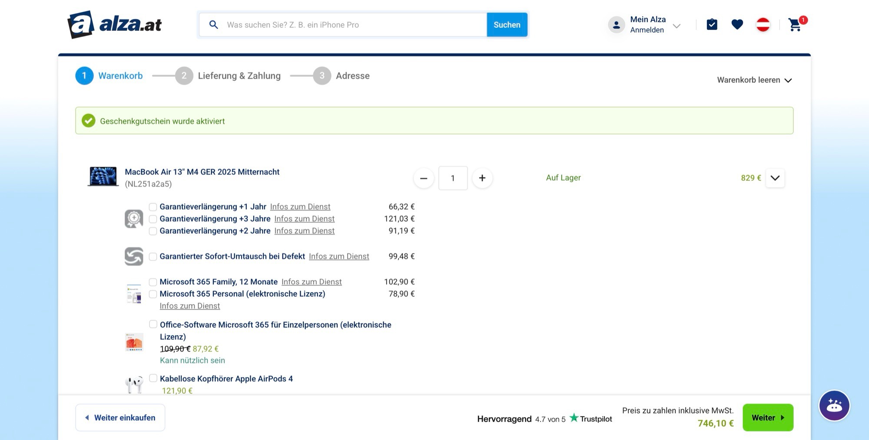
Task: Focus the product search input field
Action: (x=354, y=25)
